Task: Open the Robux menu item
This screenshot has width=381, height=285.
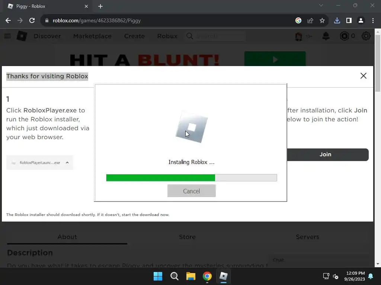Action: (167, 36)
